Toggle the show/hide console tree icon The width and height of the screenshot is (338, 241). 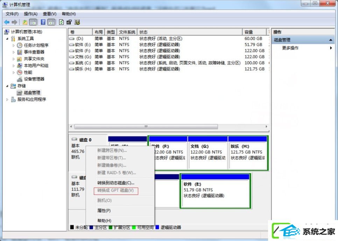point(33,22)
